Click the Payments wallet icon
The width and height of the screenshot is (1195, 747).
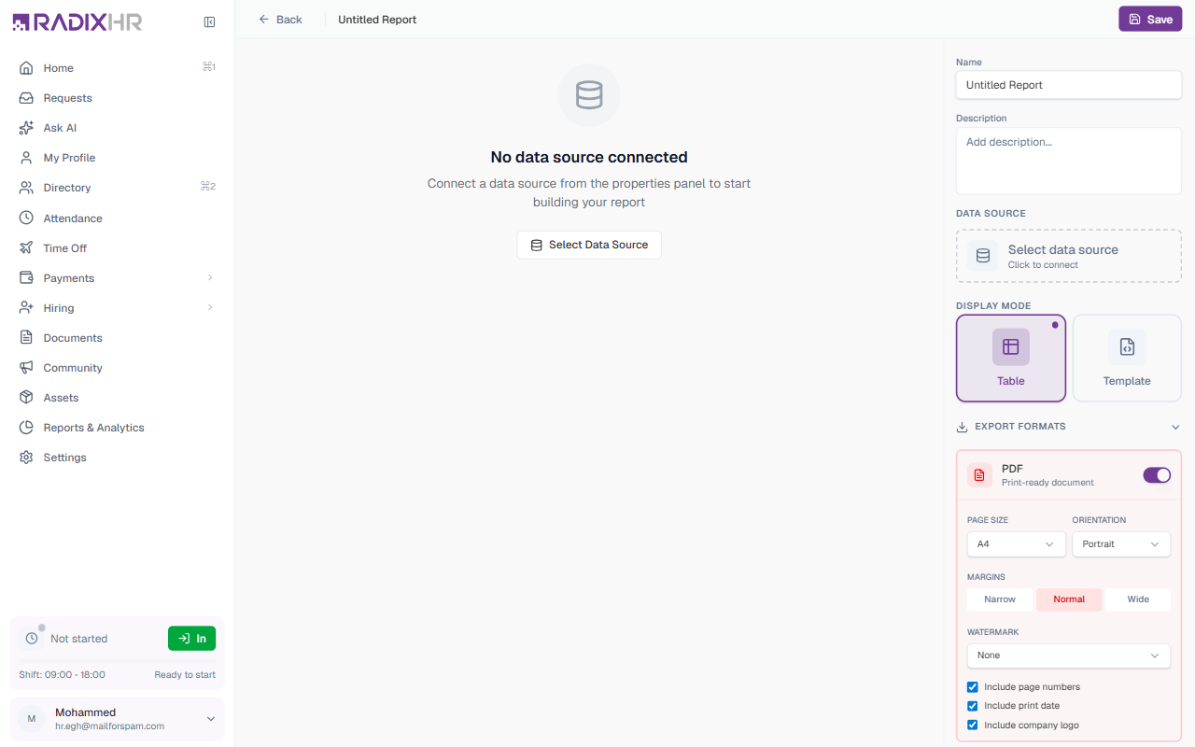26,277
